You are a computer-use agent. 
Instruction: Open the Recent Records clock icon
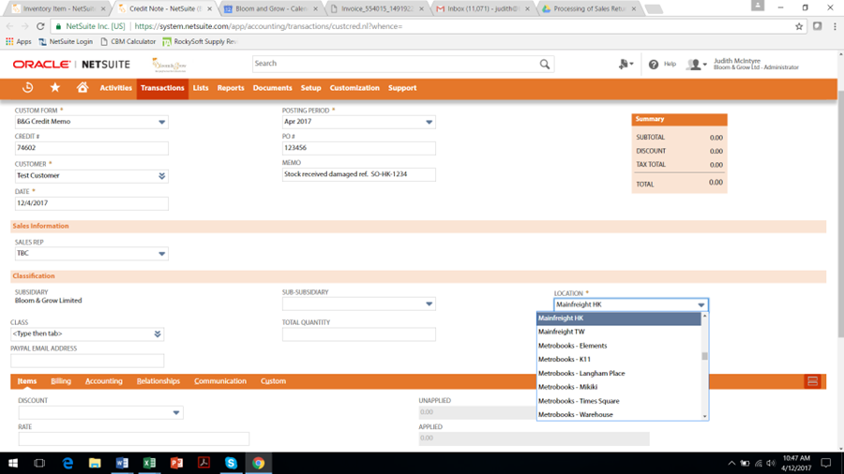[x=27, y=88]
